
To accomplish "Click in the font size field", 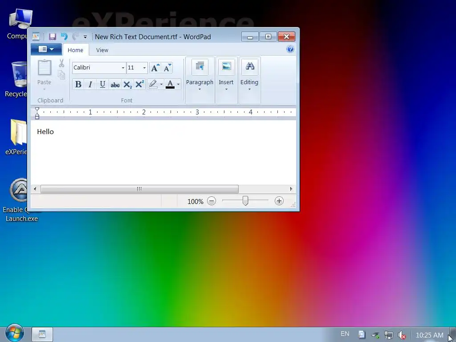I will (134, 68).
